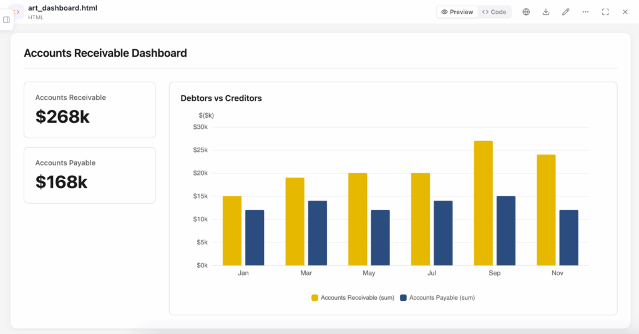Viewport: 639px width, 334px height.
Task: Click the Sep yellow receivable bar
Action: [484, 203]
